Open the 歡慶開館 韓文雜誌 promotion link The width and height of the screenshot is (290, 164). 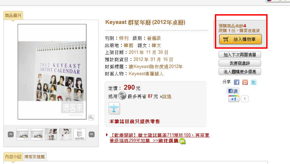tap(159, 138)
